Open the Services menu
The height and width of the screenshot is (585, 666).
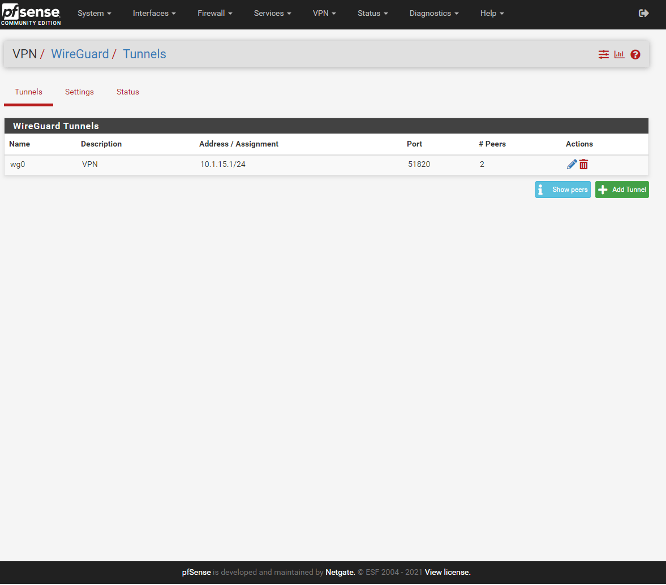pyautogui.click(x=272, y=13)
